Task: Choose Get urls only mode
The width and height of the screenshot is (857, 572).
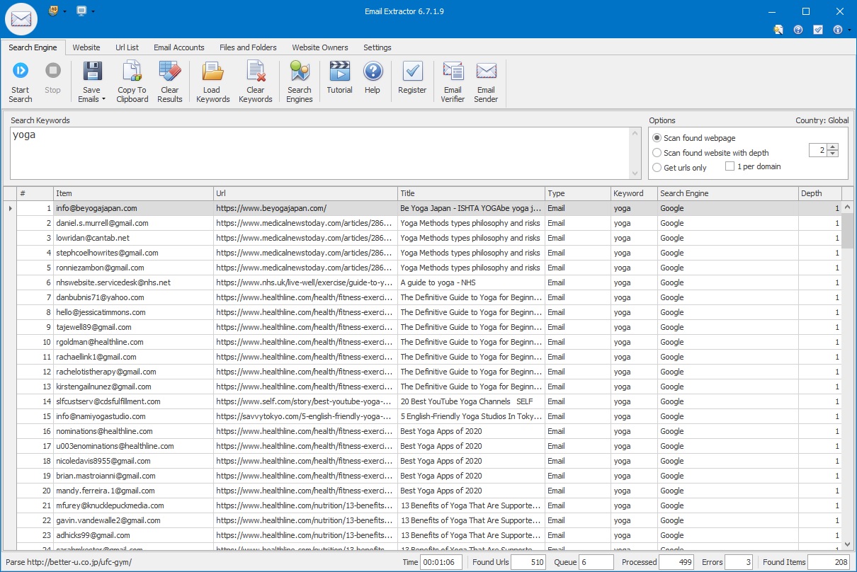Action: point(657,168)
